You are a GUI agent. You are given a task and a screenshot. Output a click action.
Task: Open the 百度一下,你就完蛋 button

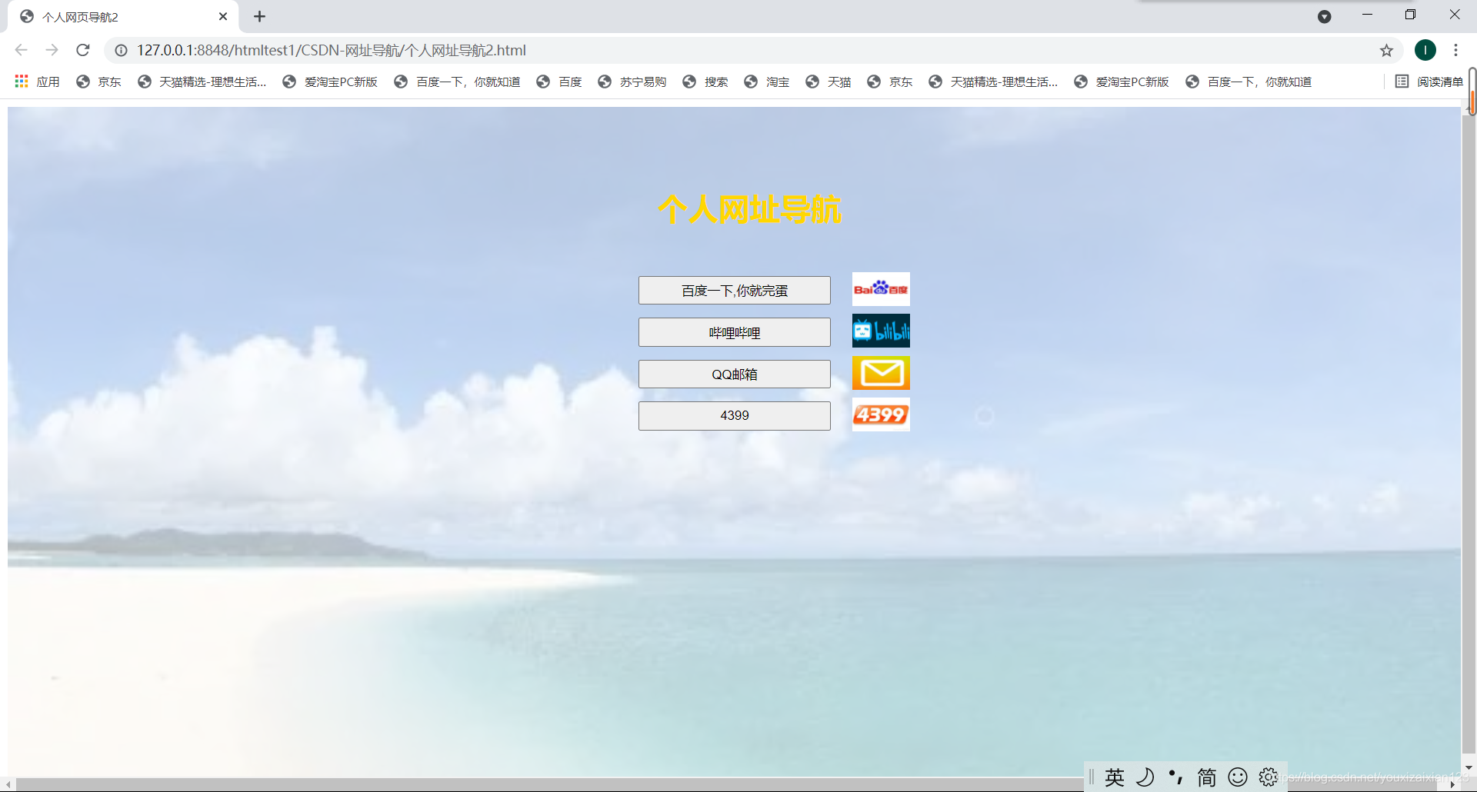[735, 291]
